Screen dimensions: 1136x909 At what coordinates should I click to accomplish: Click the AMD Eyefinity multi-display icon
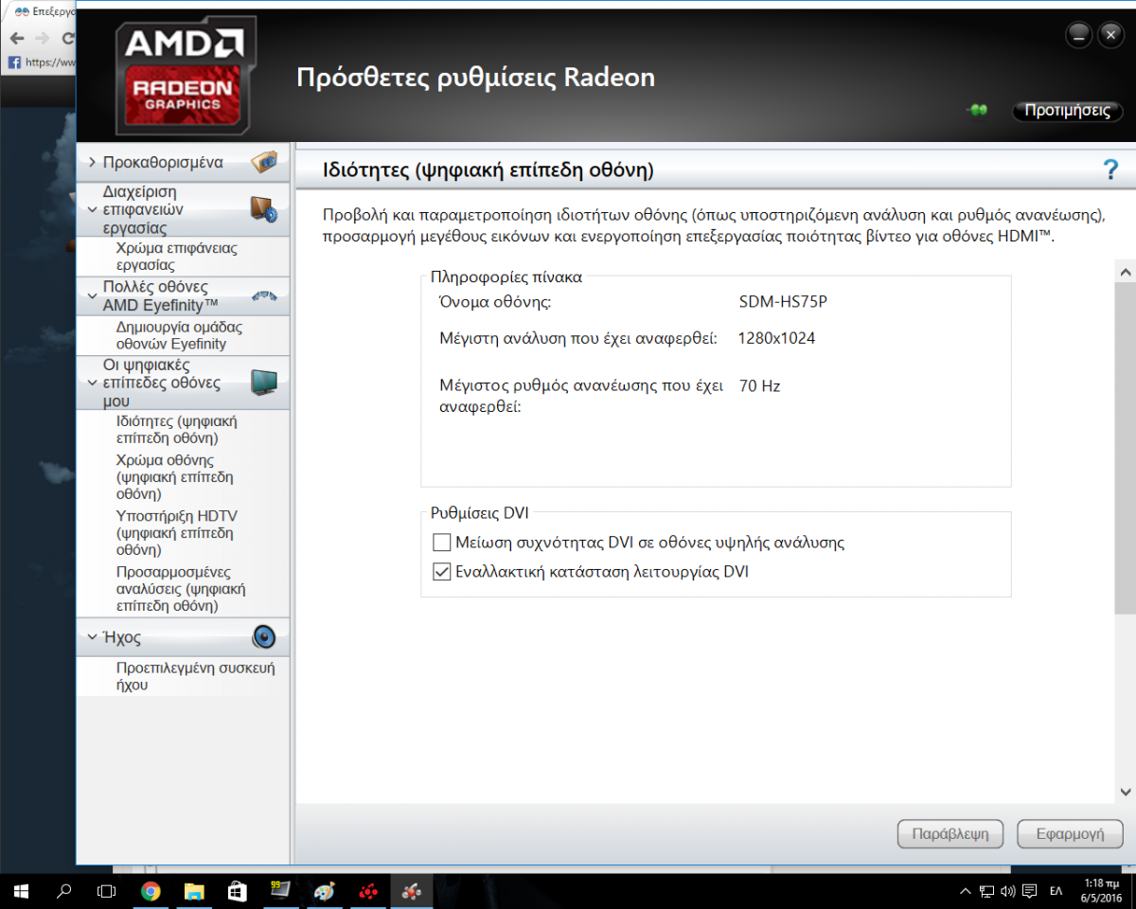point(264,296)
